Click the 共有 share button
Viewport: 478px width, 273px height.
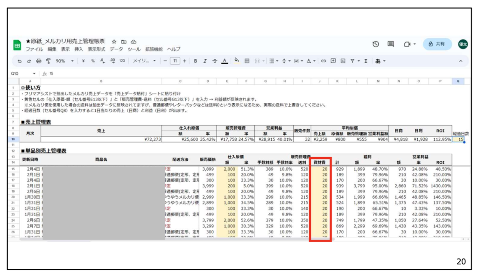pyautogui.click(x=437, y=44)
